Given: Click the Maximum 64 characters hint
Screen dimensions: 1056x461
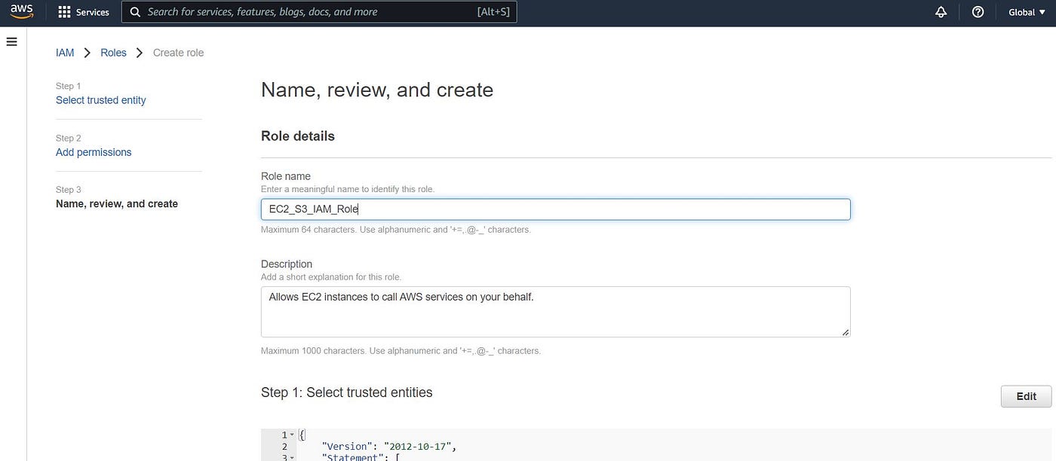Looking at the screenshot, I should pos(396,230).
